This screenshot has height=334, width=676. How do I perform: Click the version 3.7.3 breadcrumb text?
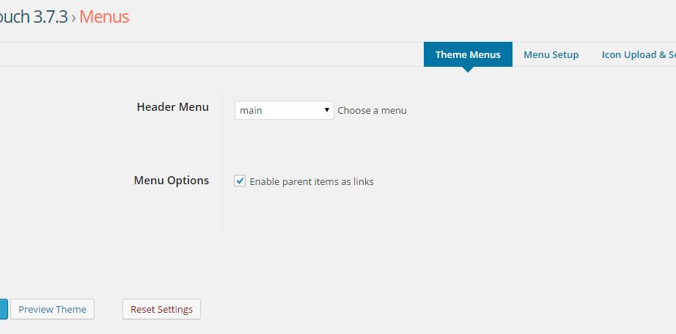[51, 17]
